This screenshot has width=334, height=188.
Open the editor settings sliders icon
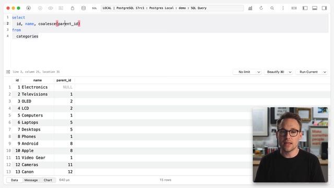click(8, 72)
